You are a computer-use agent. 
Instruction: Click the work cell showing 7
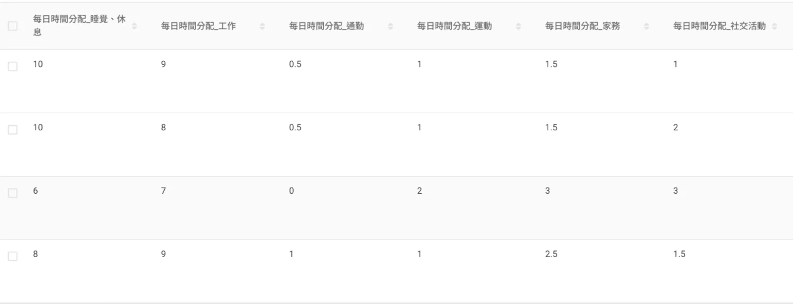coord(164,191)
